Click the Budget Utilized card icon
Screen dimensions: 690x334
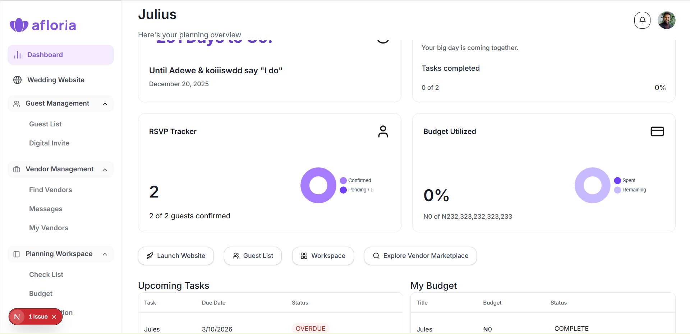pos(657,131)
